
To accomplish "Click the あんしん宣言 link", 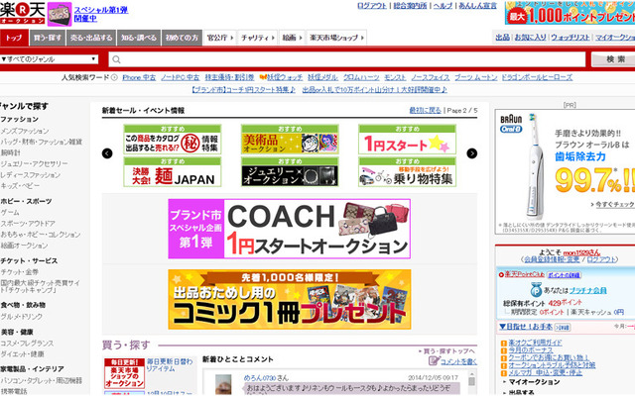I will tap(477, 6).
